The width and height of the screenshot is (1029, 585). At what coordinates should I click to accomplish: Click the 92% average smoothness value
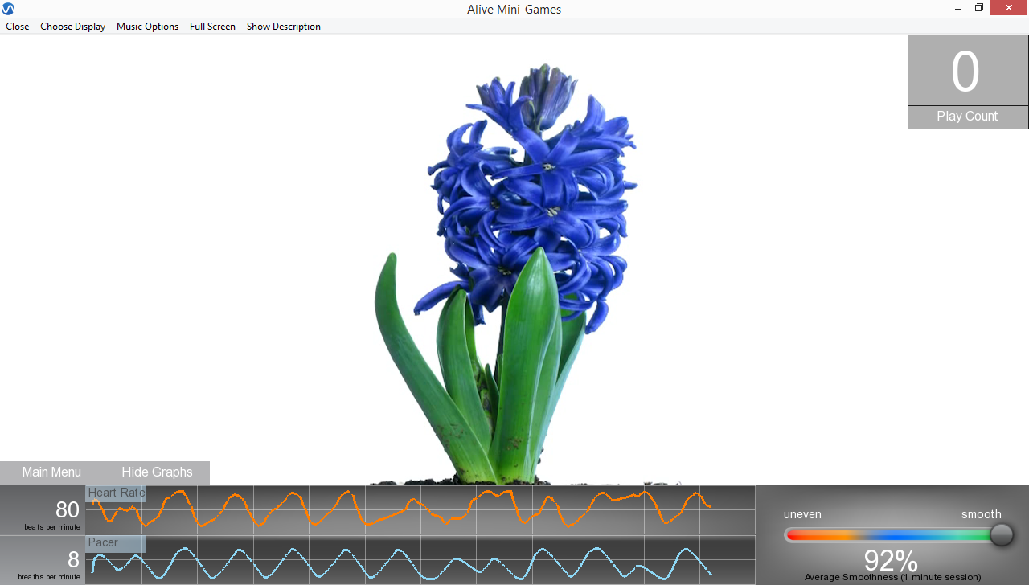coord(890,560)
